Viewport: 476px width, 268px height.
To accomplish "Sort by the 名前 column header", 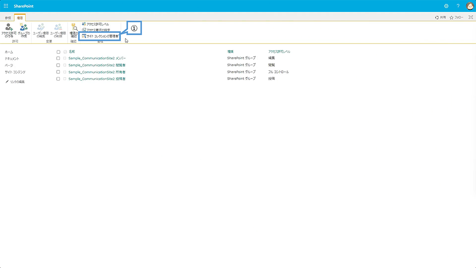I will [72, 52].
